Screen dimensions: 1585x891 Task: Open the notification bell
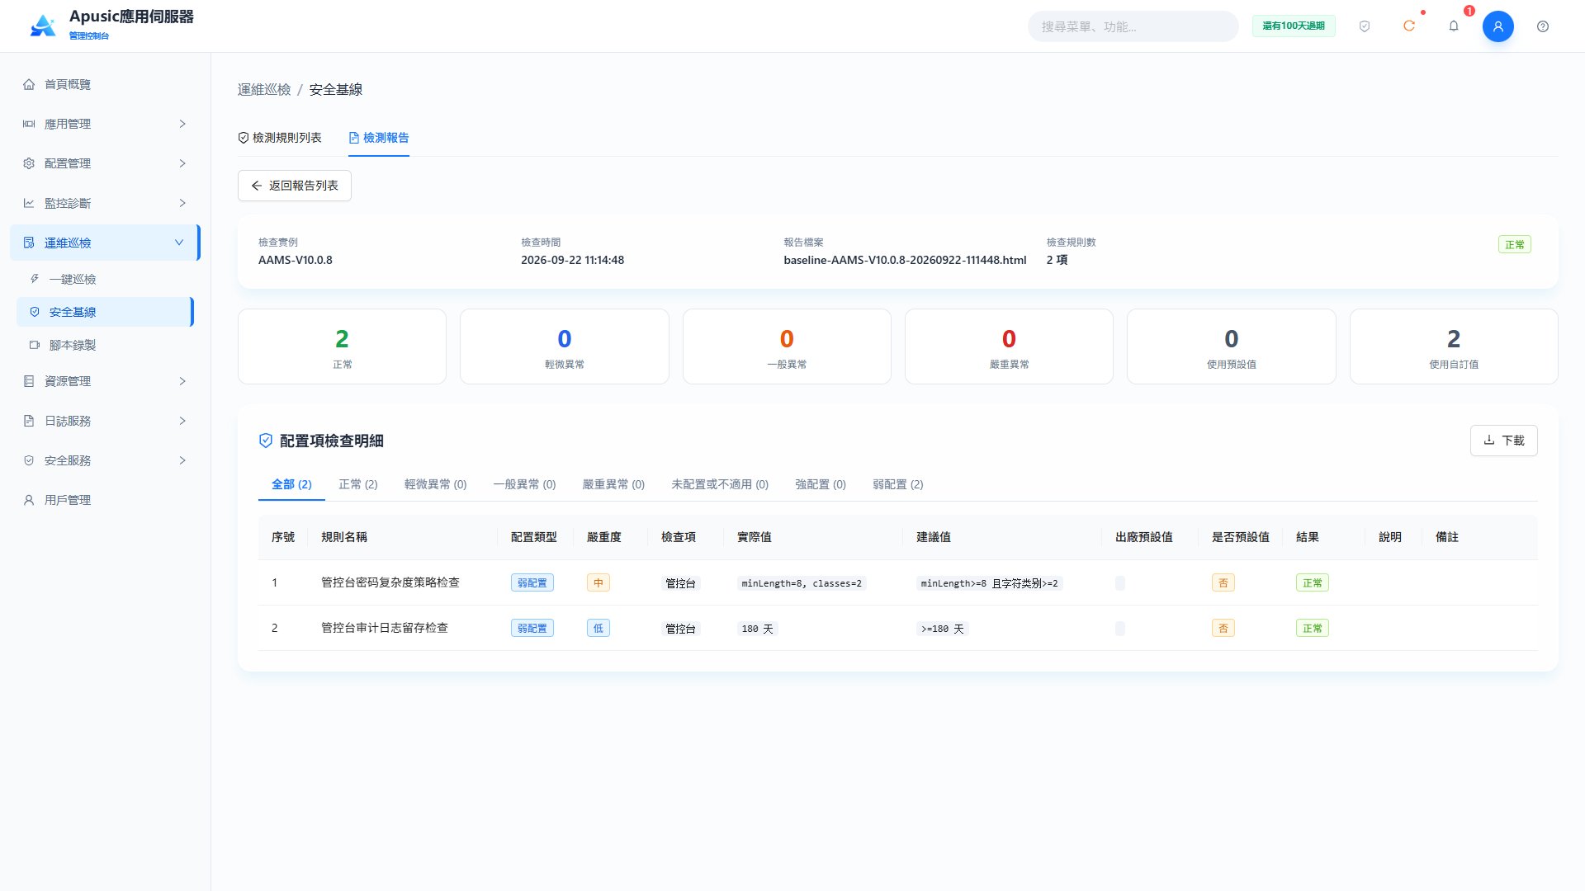point(1454,26)
